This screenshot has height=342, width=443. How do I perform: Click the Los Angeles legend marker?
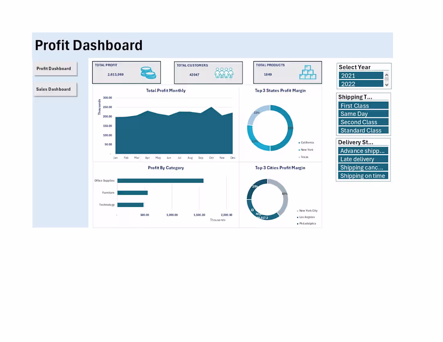(x=297, y=217)
